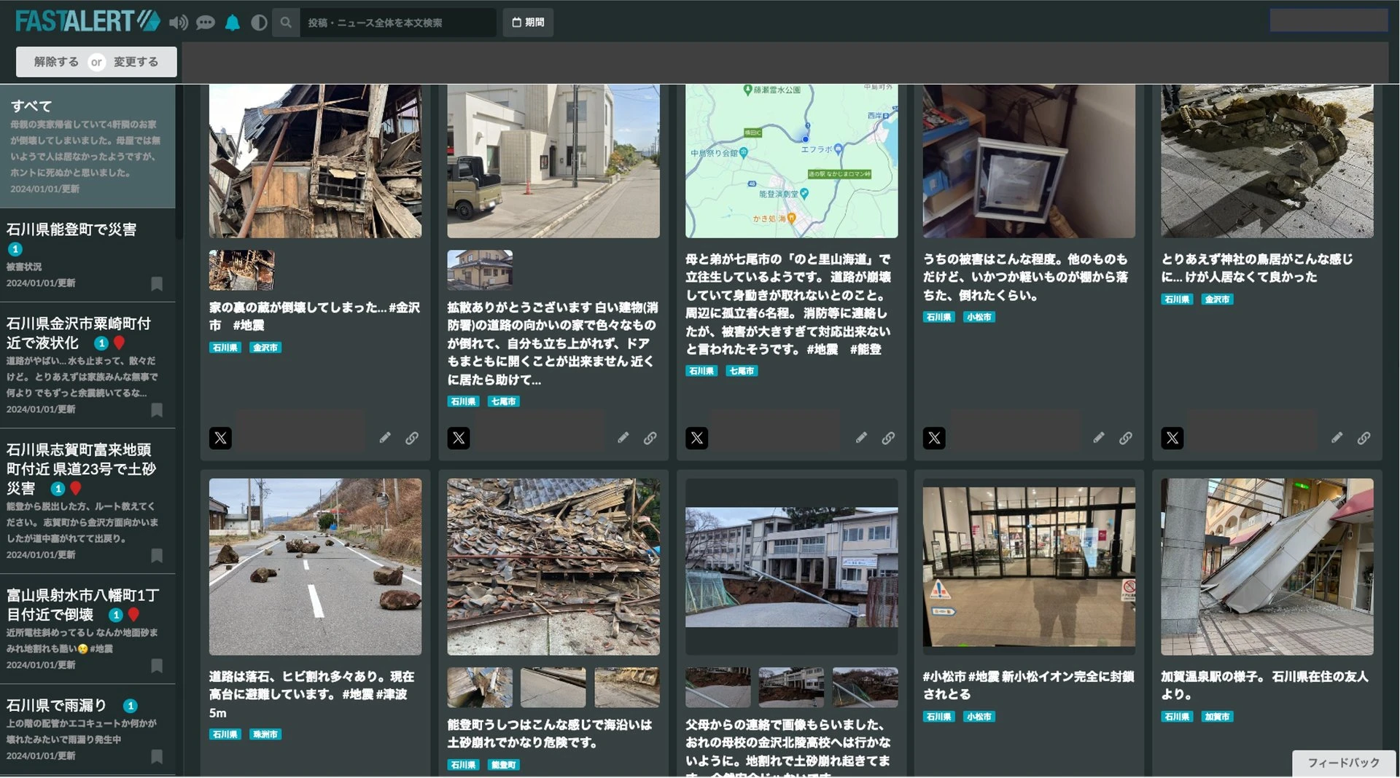The image size is (1400, 778).
Task: Bookmark the 液状化 alert
Action: 157,410
